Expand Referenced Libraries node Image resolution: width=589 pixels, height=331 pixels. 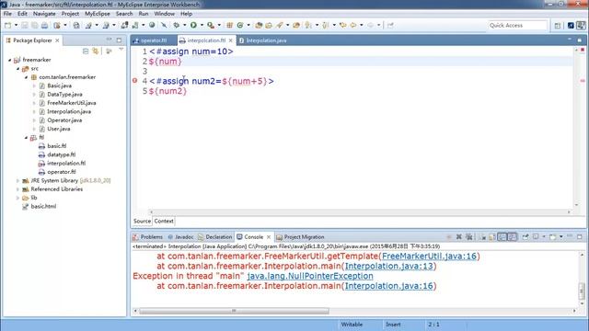[17, 189]
